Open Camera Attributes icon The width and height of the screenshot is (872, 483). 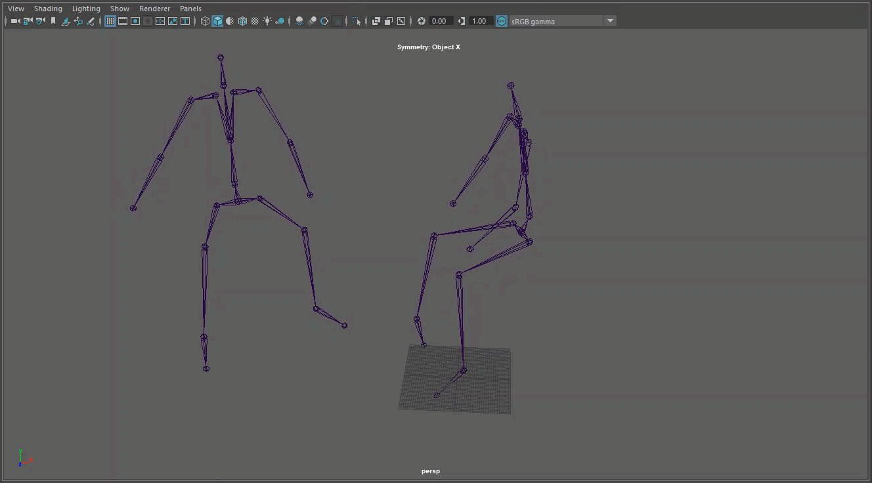pyautogui.click(x=41, y=21)
